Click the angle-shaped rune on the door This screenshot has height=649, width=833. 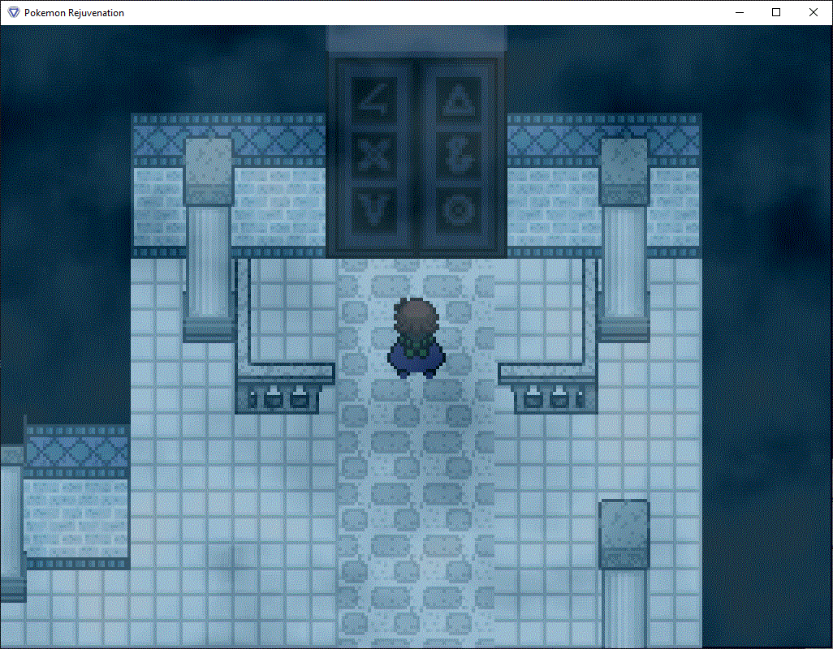374,101
